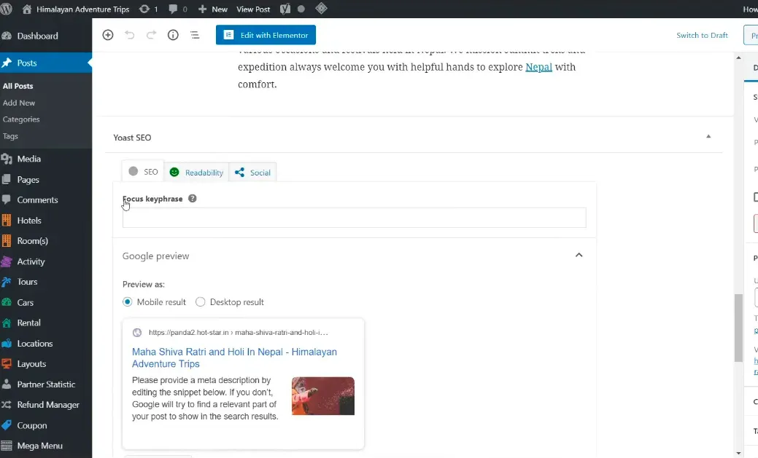Click the Focus keyphrase input field
Screen dimensions: 758x458
pyautogui.click(x=354, y=218)
